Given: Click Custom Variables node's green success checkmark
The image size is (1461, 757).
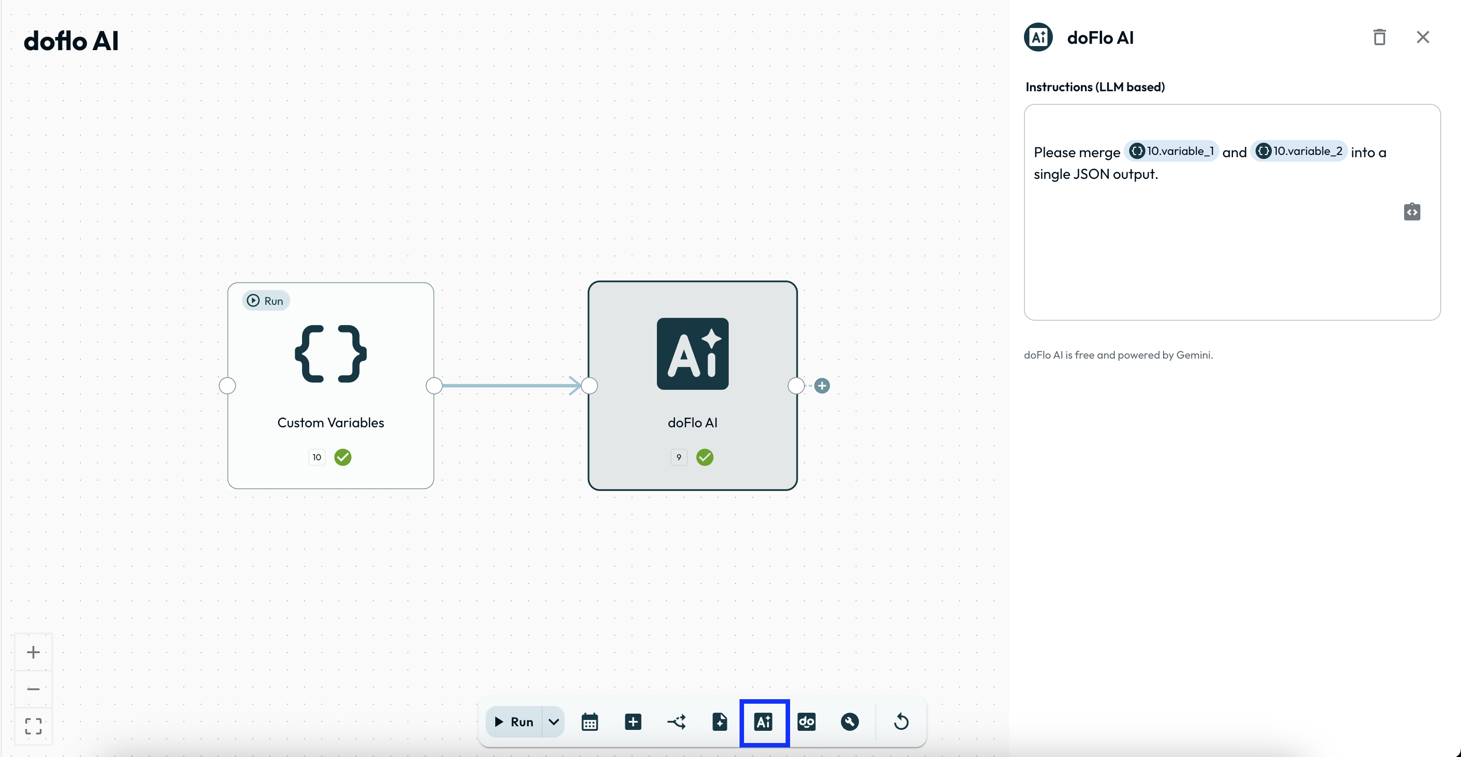Looking at the screenshot, I should click(343, 458).
